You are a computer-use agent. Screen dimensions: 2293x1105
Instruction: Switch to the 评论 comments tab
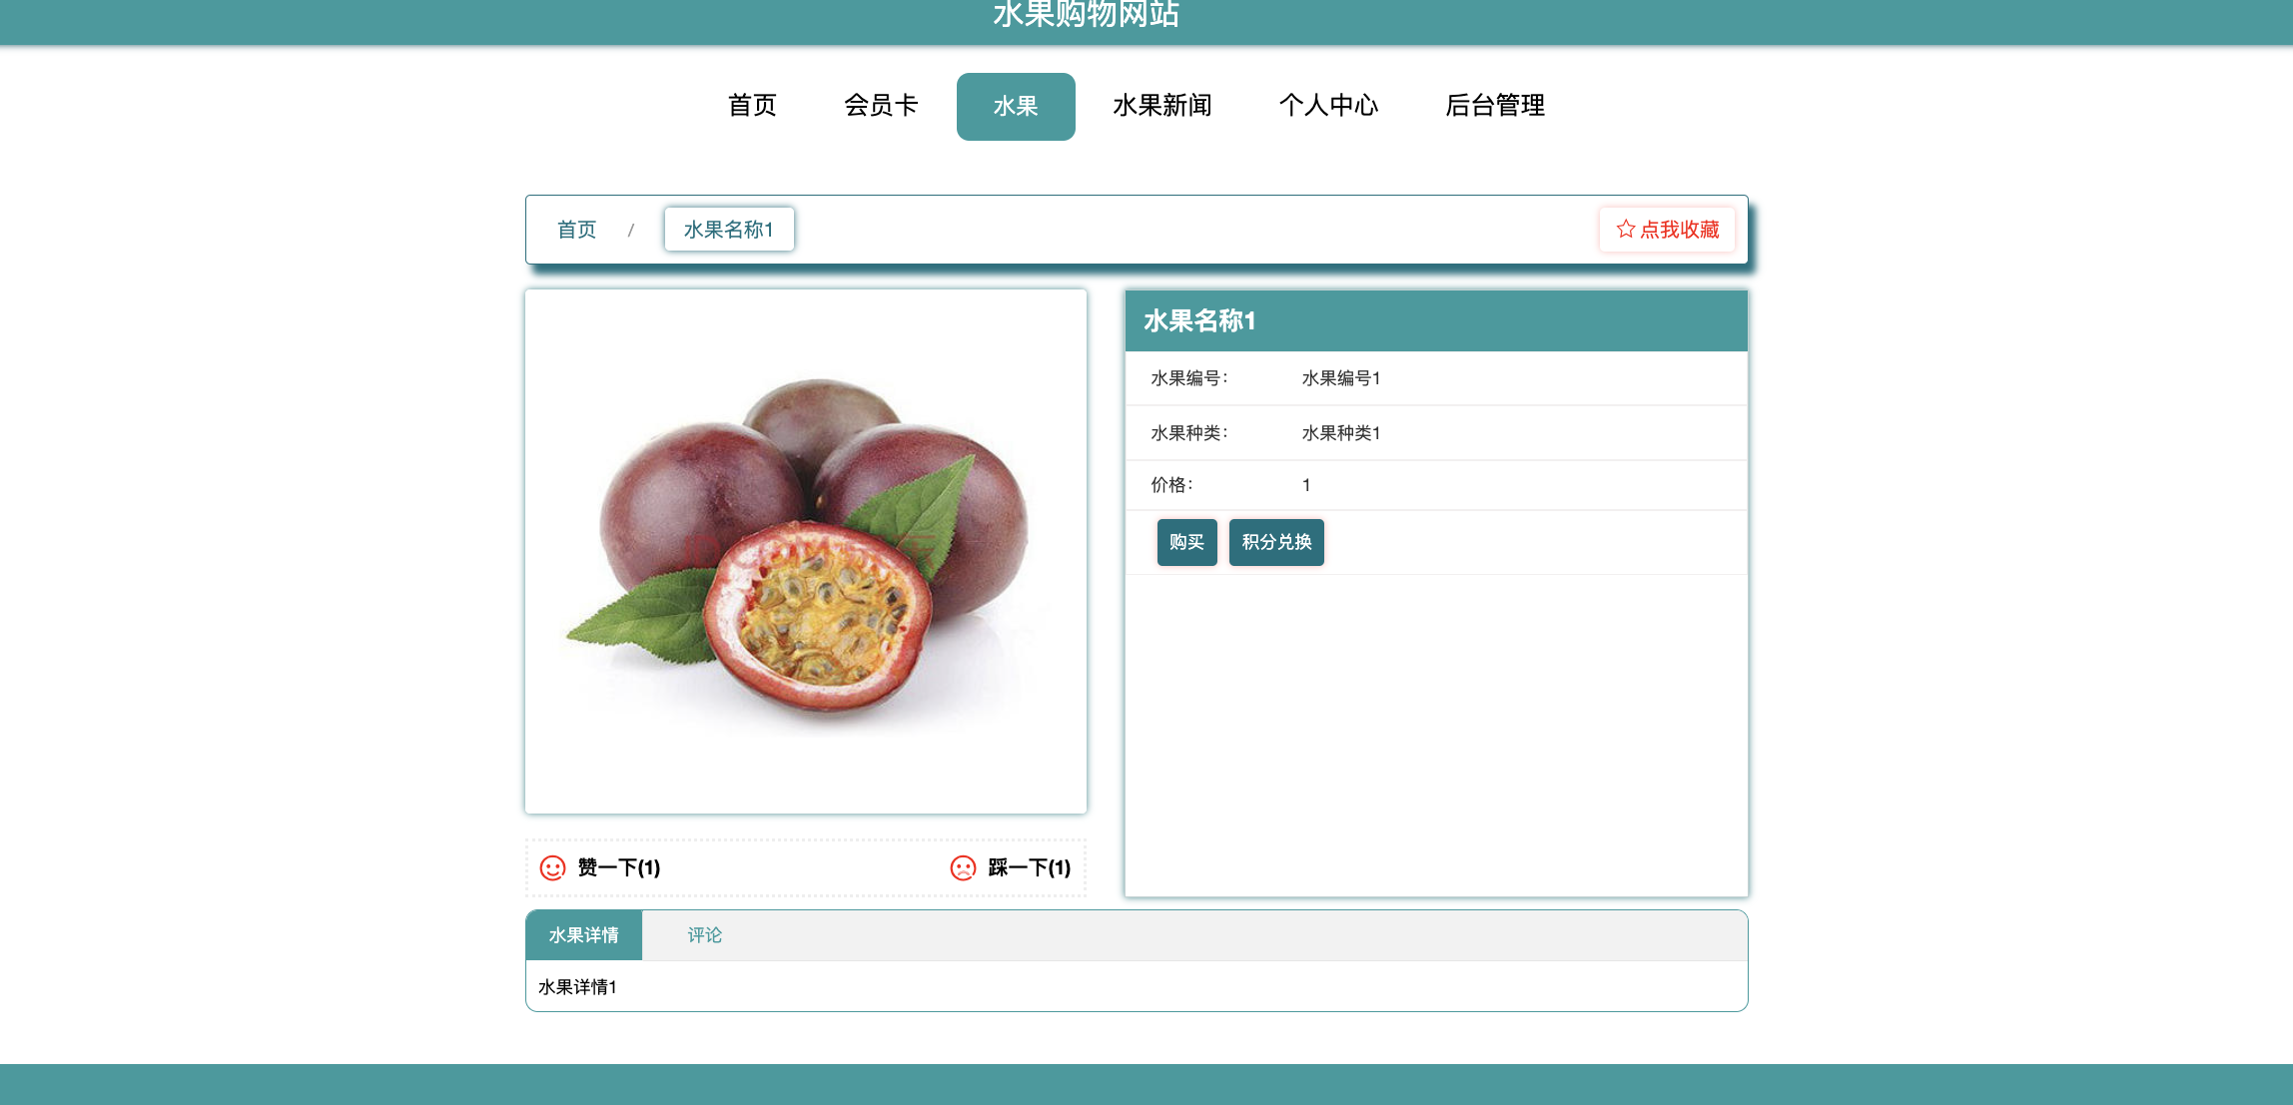coord(705,934)
